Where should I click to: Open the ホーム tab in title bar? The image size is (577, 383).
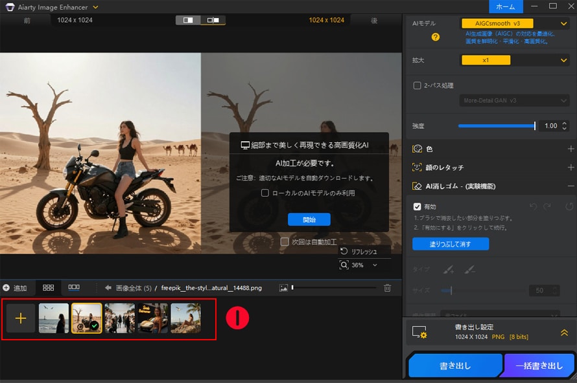pyautogui.click(x=506, y=6)
